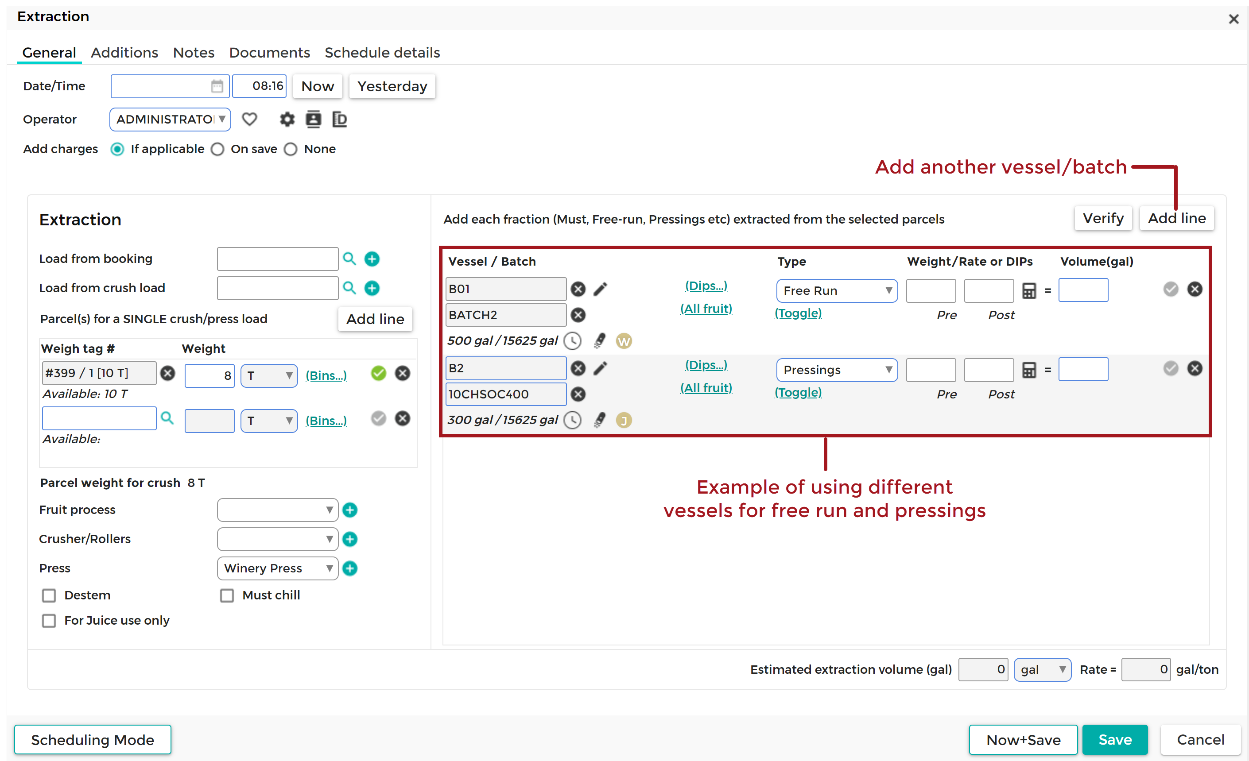Image resolution: width=1249 pixels, height=761 pixels.
Task: Click the ID document icon next to Operator
Action: click(x=339, y=120)
